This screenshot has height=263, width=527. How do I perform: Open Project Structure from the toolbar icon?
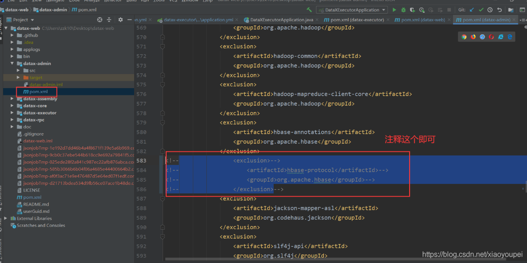pos(511,10)
